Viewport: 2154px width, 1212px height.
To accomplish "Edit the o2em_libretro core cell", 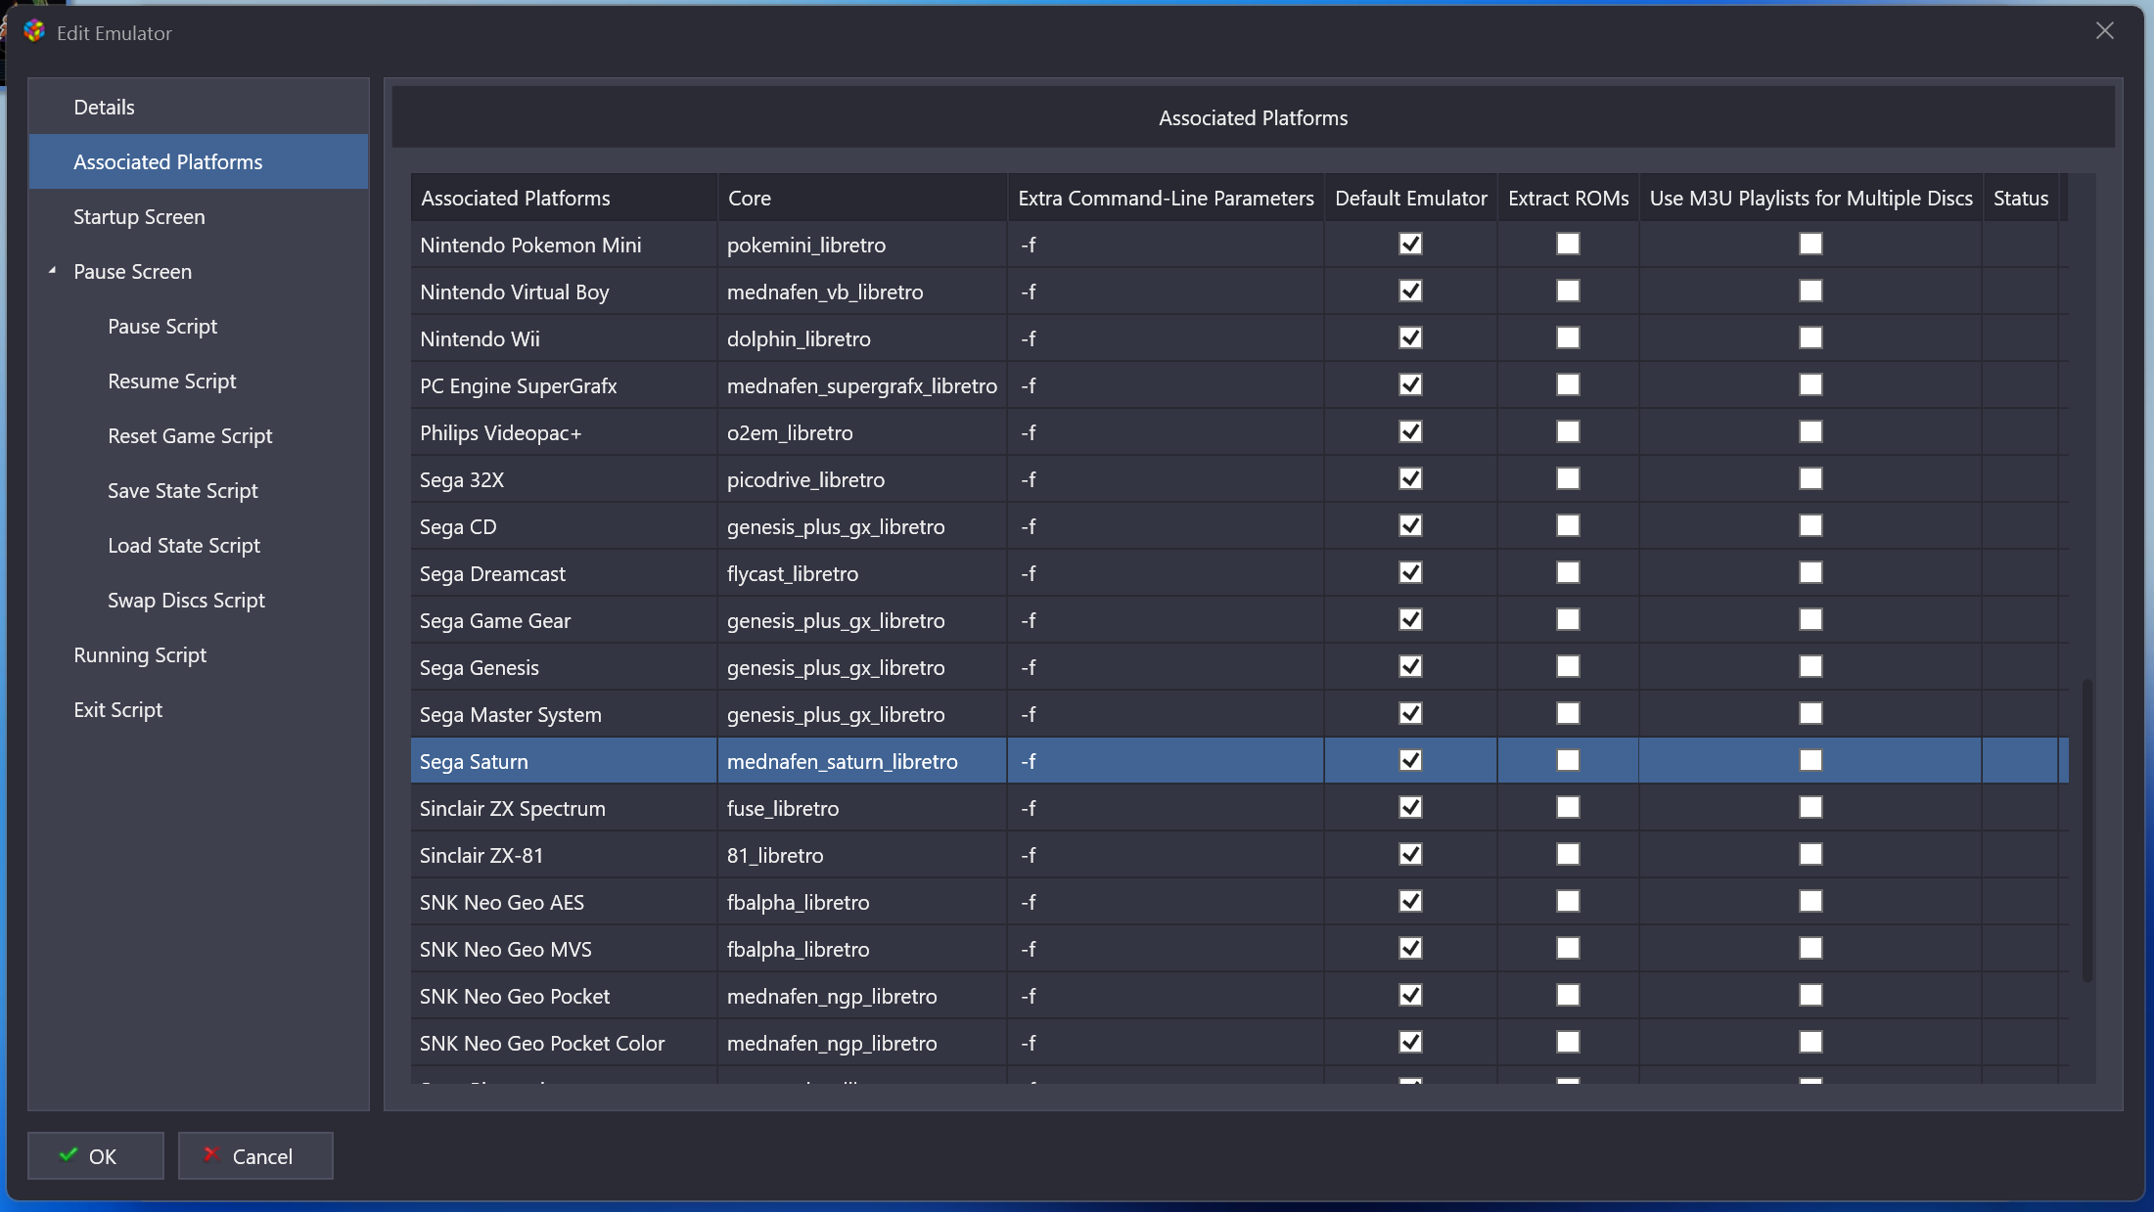I will (862, 432).
